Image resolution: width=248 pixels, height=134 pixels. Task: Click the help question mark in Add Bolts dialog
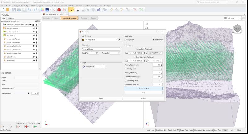[157, 32]
